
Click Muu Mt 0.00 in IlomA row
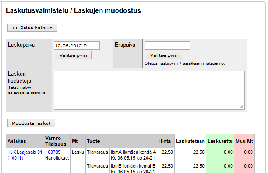click(x=248, y=152)
